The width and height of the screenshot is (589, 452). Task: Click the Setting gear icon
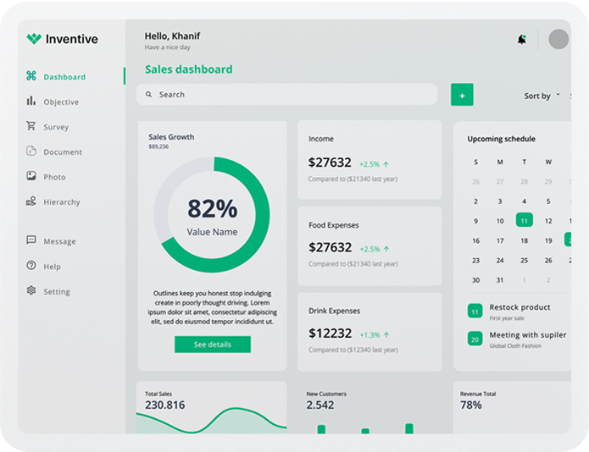(x=31, y=290)
